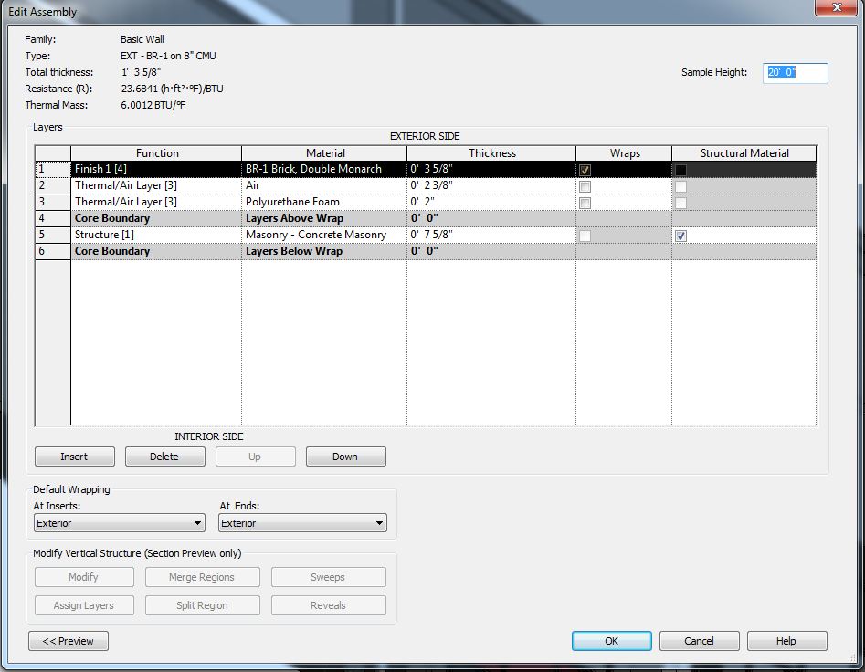Enable Wraps for Polyurethane Foam layer
The height and width of the screenshot is (672, 865).
click(x=585, y=203)
